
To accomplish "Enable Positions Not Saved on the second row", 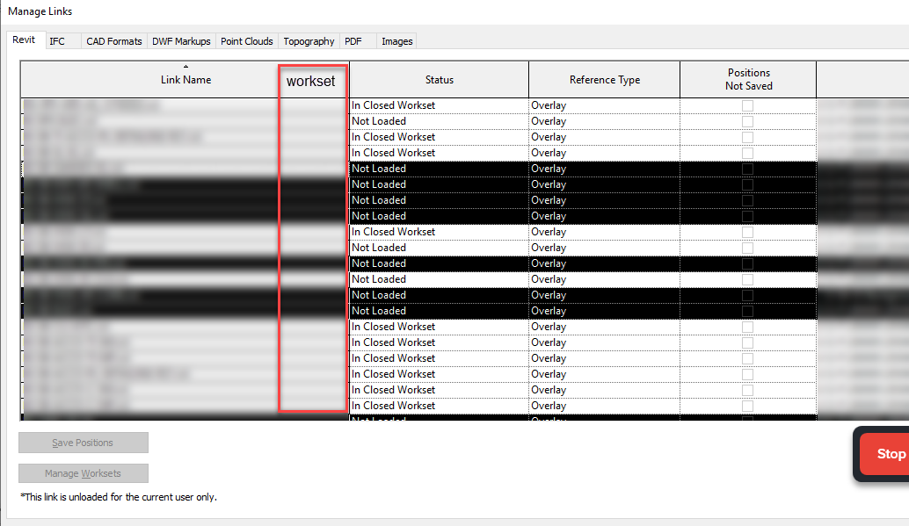I will pyautogui.click(x=748, y=120).
